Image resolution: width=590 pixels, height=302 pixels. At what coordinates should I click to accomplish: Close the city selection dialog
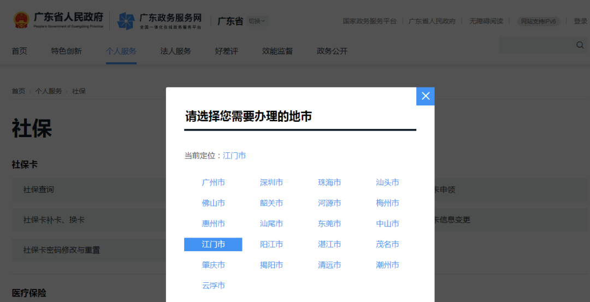click(426, 96)
